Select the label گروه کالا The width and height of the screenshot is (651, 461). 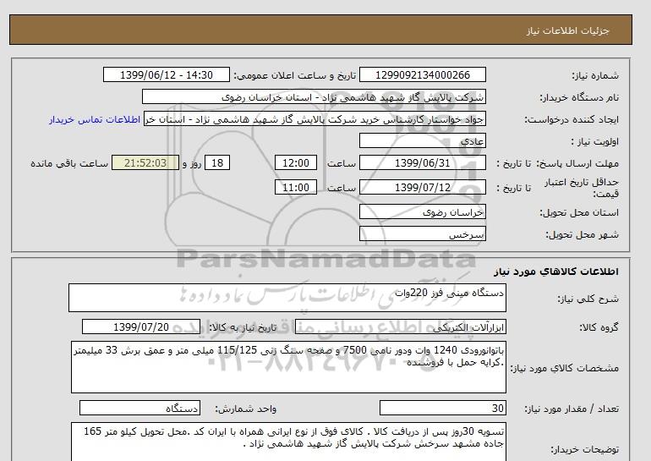[x=599, y=327]
